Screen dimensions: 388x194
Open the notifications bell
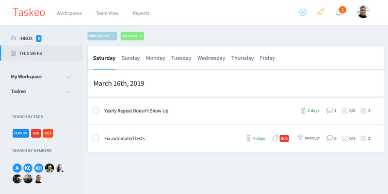[x=339, y=12]
